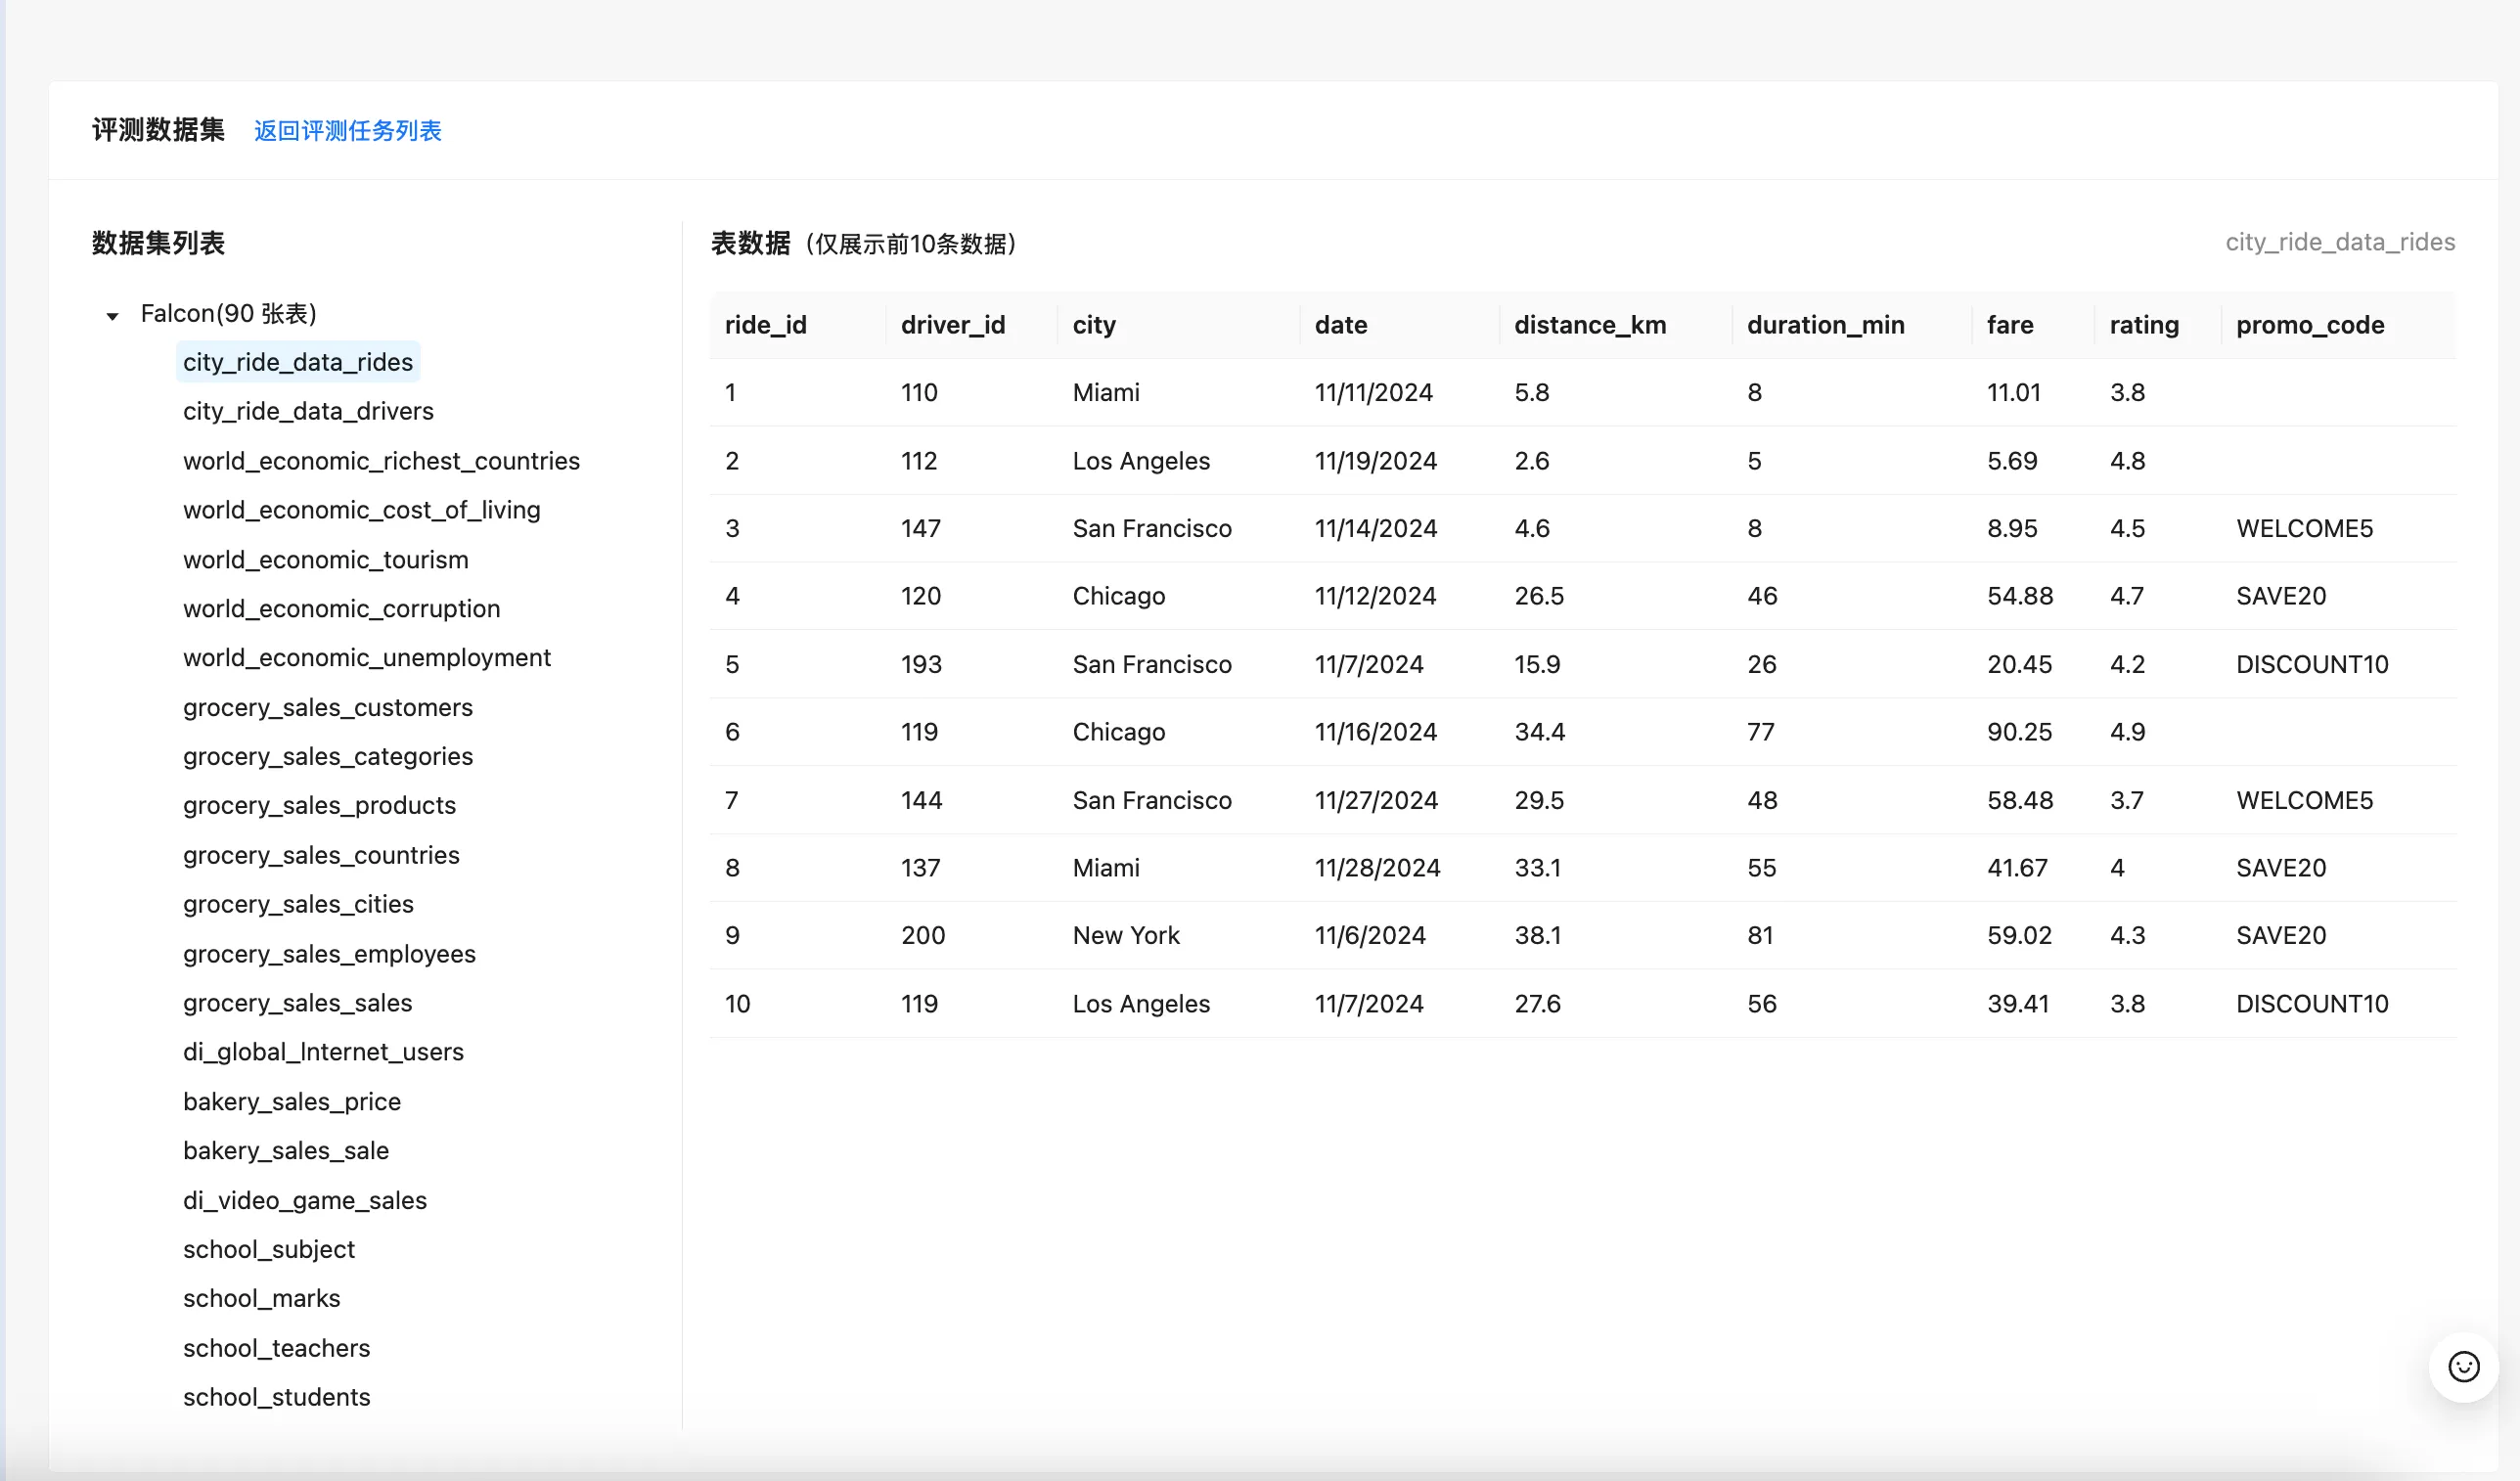Open grocery_sales_products table
Viewport: 2520px width, 1481px height.
click(319, 805)
